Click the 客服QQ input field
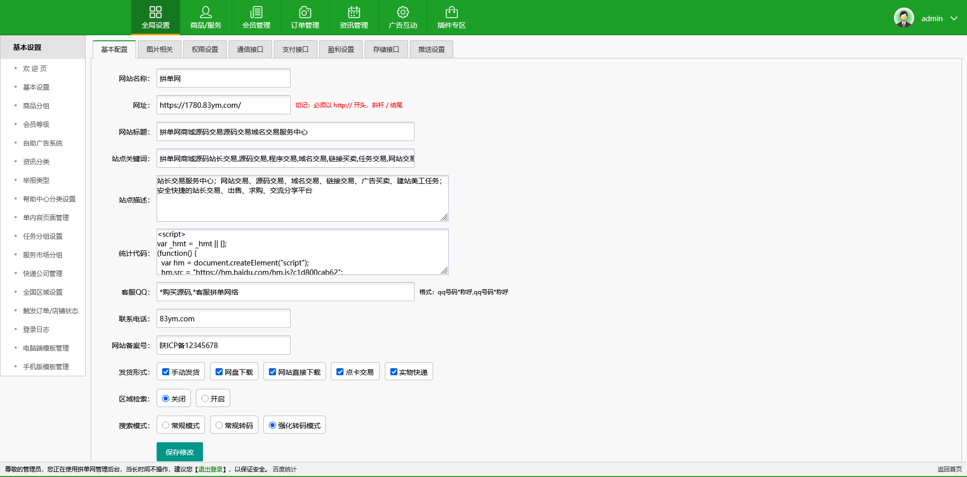Viewport: 967px width, 477px height. pyautogui.click(x=286, y=292)
